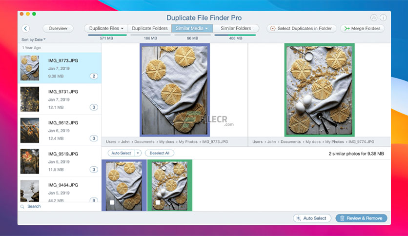Click count badge 3 on IMG_9612.JPG
This screenshot has width=408, height=236.
coord(94,138)
